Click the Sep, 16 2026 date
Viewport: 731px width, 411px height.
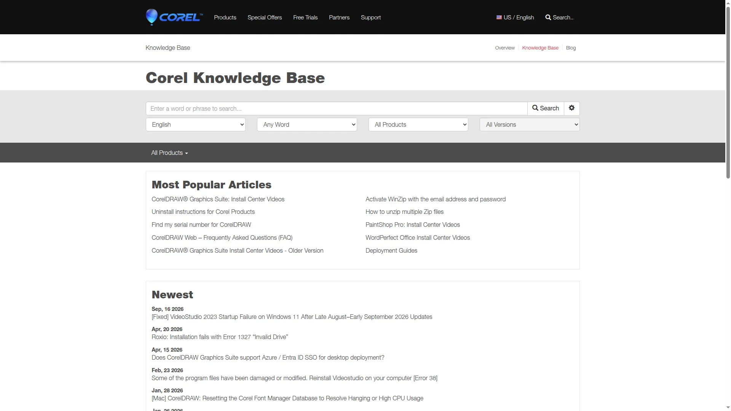pyautogui.click(x=168, y=309)
